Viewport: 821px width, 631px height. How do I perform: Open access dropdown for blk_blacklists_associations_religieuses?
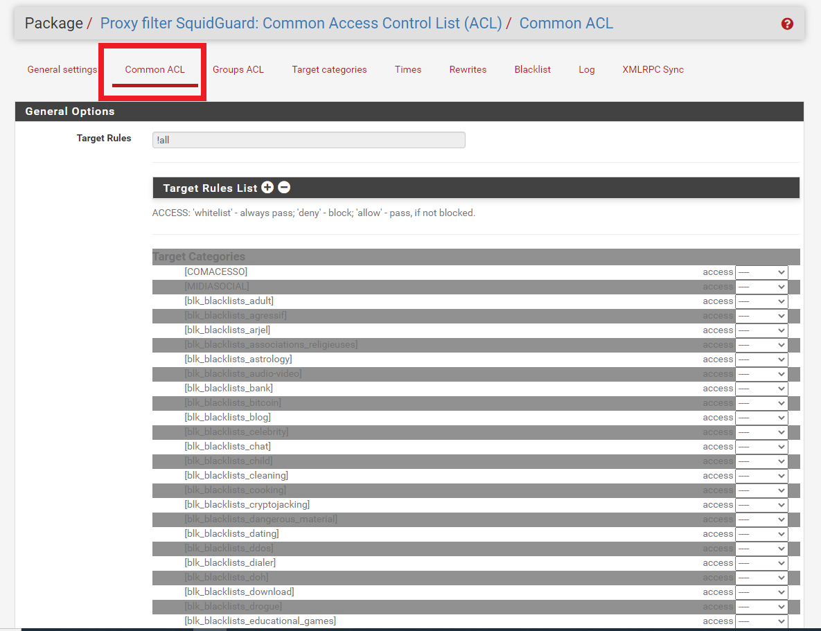[x=761, y=345]
